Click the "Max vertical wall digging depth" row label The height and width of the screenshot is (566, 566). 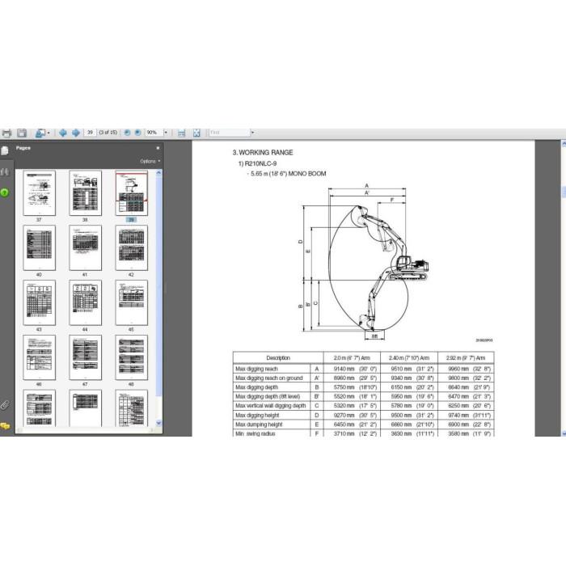[x=270, y=406]
